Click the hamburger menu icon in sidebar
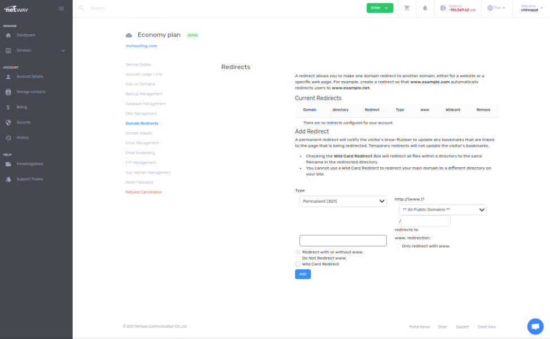Image resolution: width=550 pixels, height=339 pixels. pos(61,8)
